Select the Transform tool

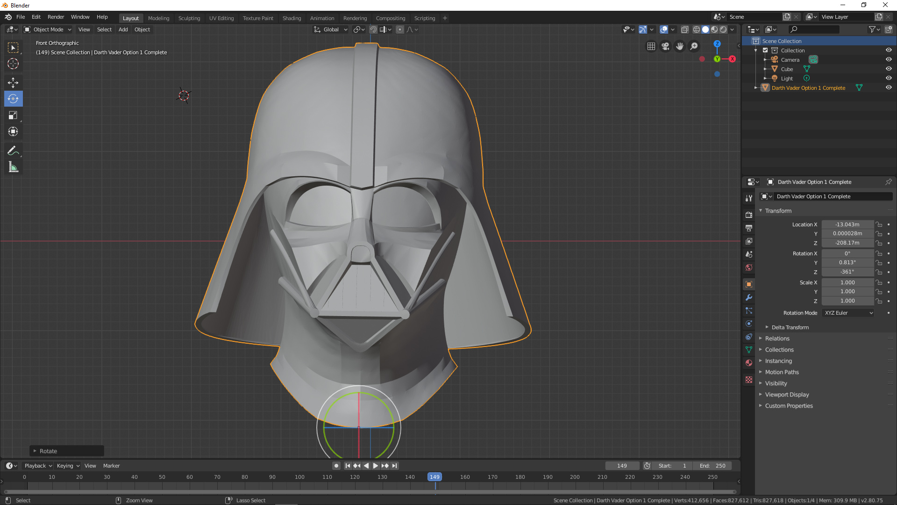coord(13,131)
